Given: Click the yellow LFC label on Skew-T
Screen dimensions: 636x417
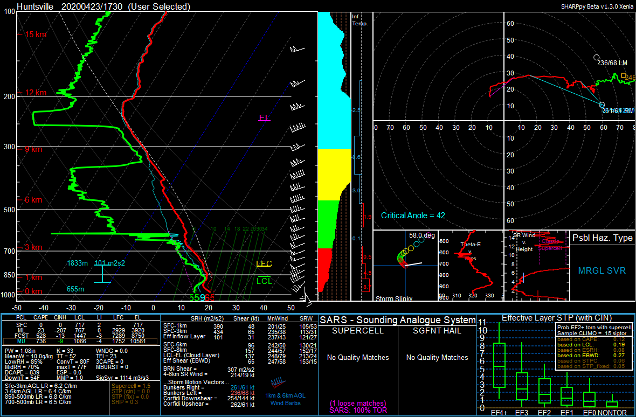Looking at the screenshot, I should point(264,264).
